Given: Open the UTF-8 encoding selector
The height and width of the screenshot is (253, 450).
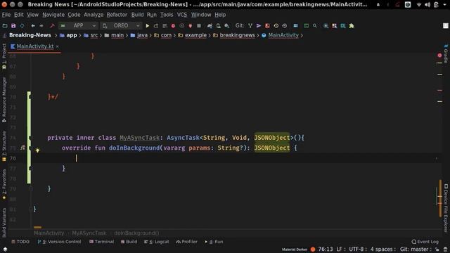Looking at the screenshot, I should 358,249.
